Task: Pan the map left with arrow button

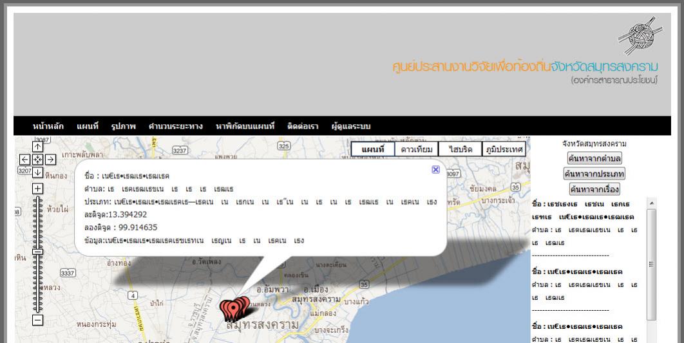Action: 25,160
